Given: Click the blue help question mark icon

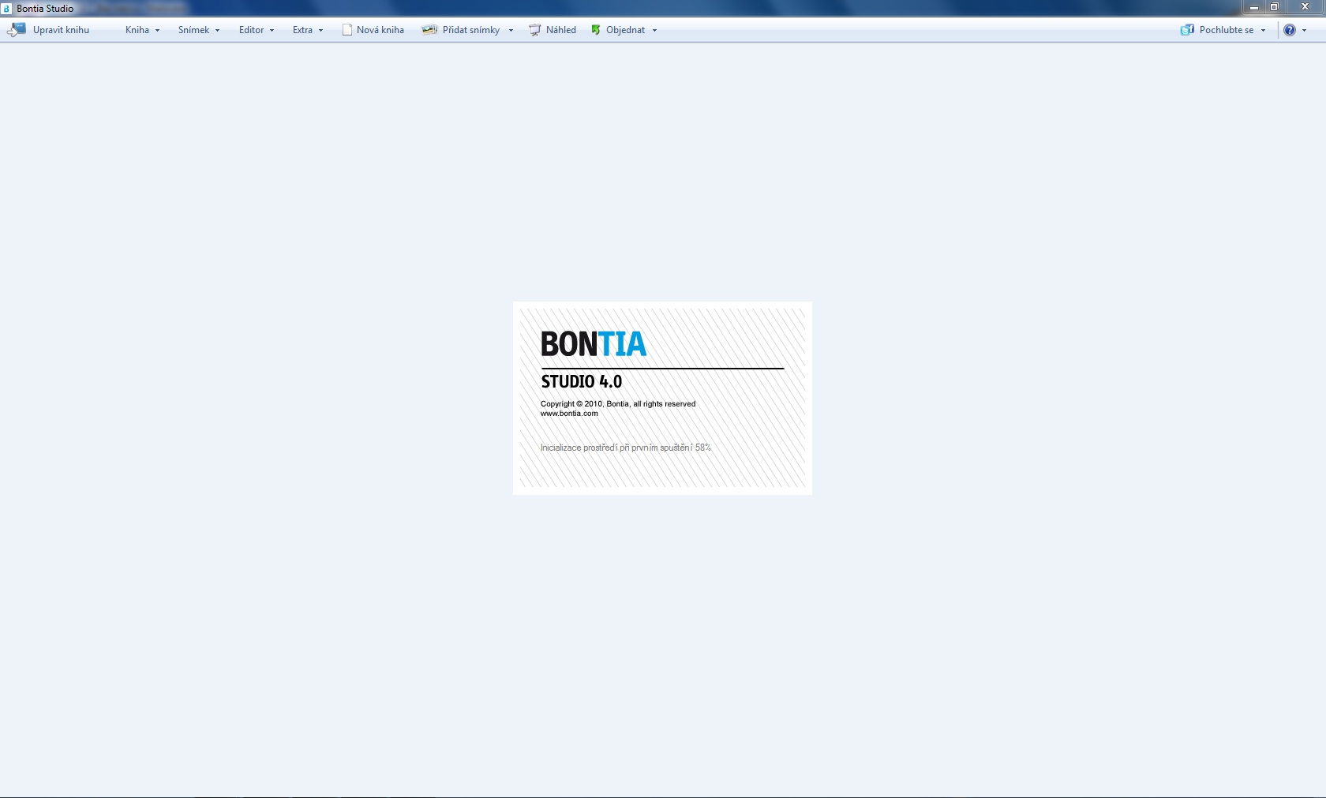Looking at the screenshot, I should tap(1290, 30).
